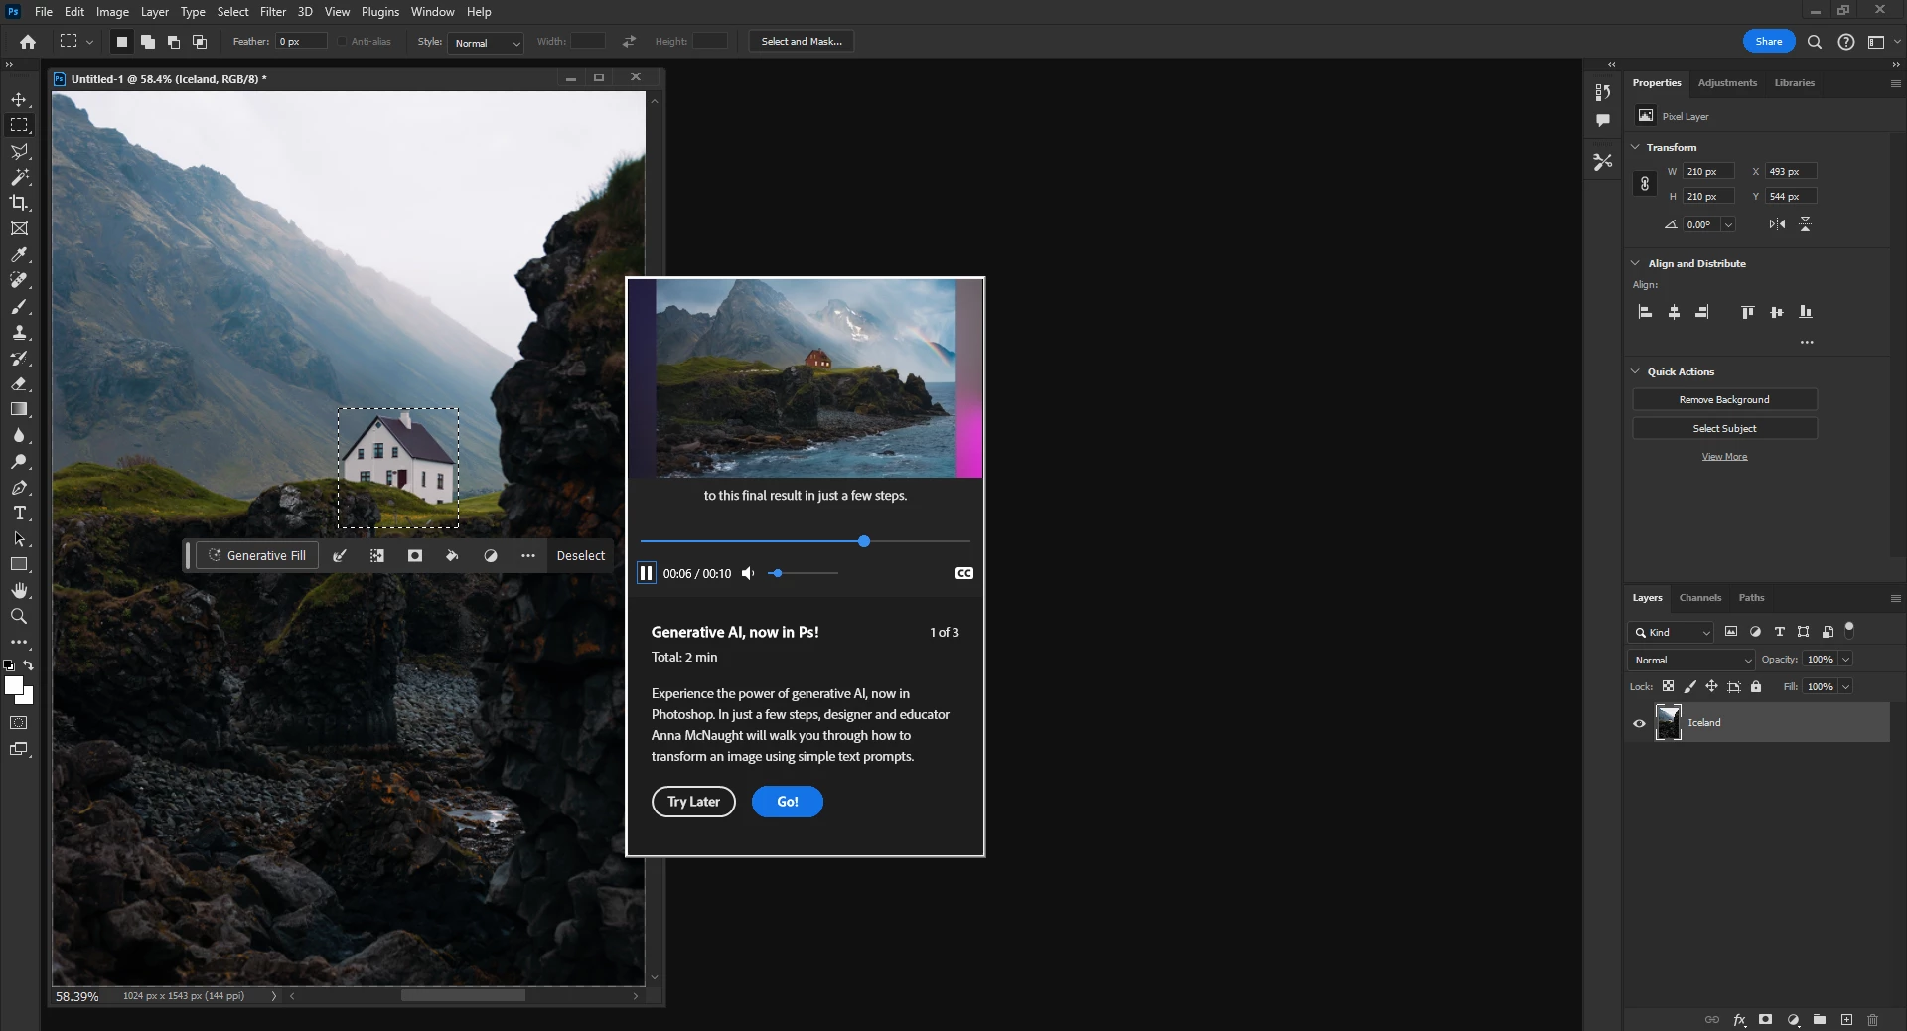Open the Plugins menu
This screenshot has width=1907, height=1031.
tap(380, 12)
